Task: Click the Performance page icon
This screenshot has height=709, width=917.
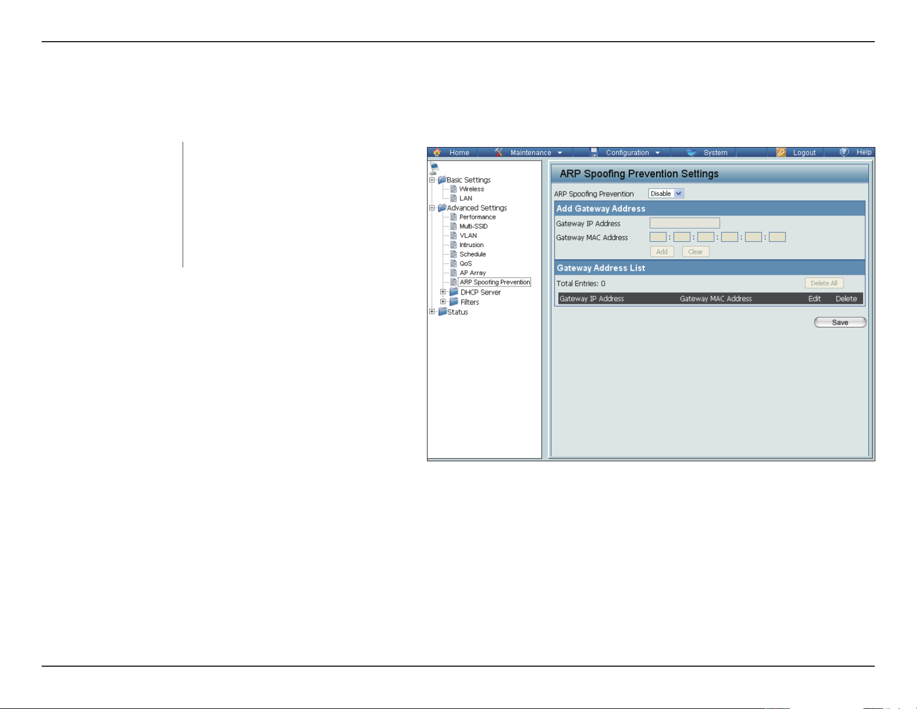Action: (x=454, y=217)
